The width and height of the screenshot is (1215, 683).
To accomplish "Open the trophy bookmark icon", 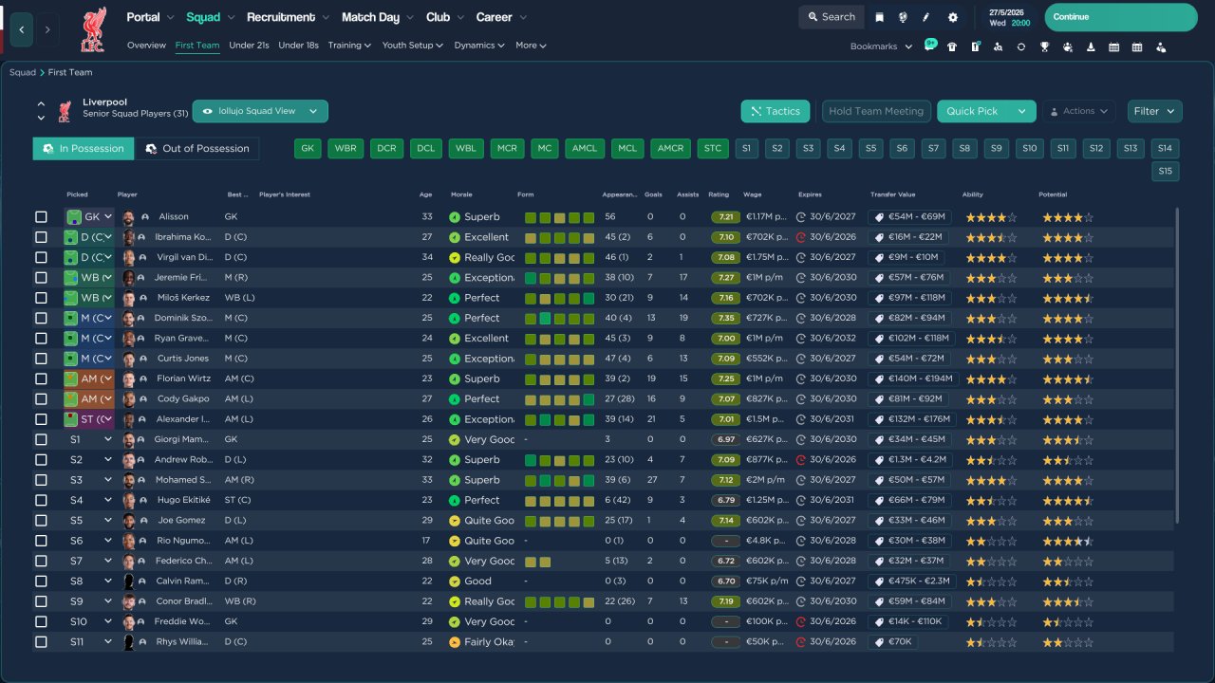I will (1044, 46).
